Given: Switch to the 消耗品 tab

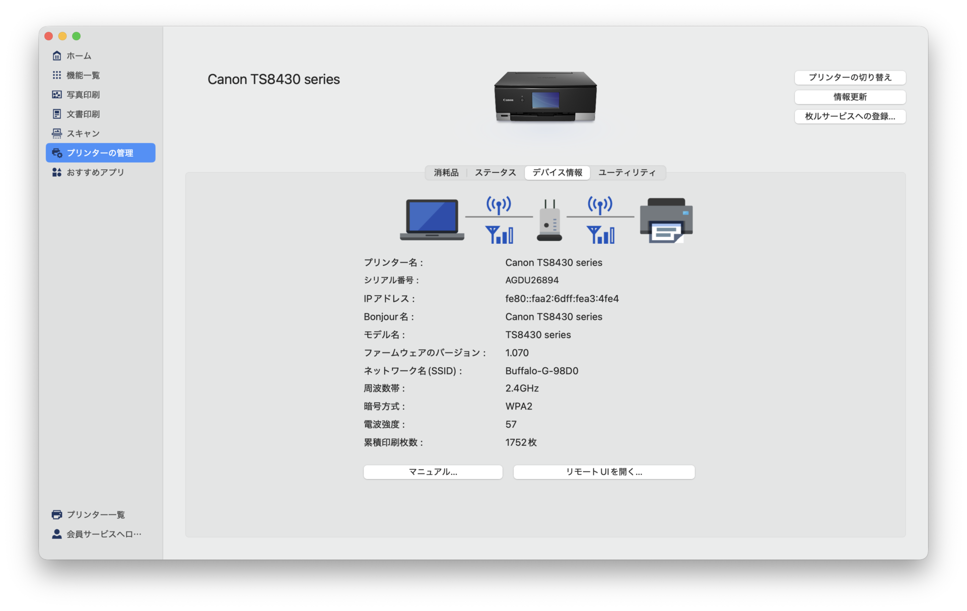Looking at the screenshot, I should coord(446,173).
